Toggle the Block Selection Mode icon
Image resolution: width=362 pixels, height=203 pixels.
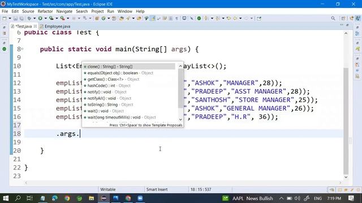tap(171, 19)
